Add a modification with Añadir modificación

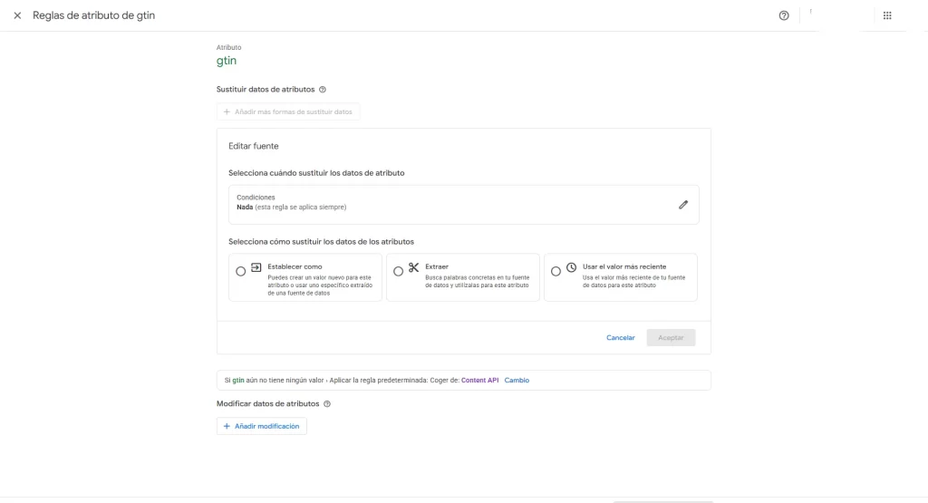[262, 426]
